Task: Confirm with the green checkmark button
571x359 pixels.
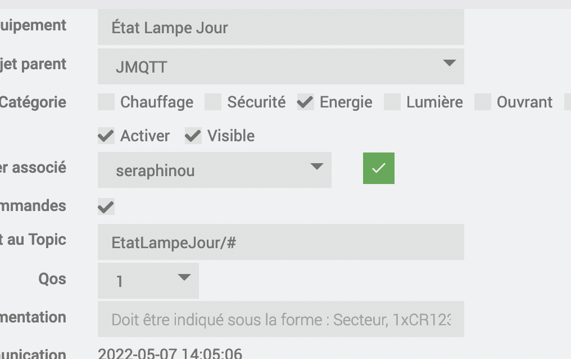Action: (x=378, y=168)
